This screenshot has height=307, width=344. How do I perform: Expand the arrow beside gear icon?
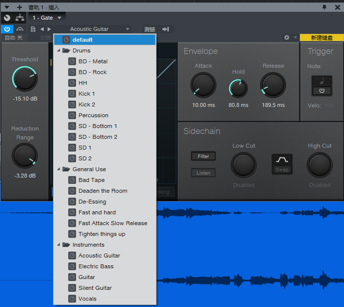(295, 37)
